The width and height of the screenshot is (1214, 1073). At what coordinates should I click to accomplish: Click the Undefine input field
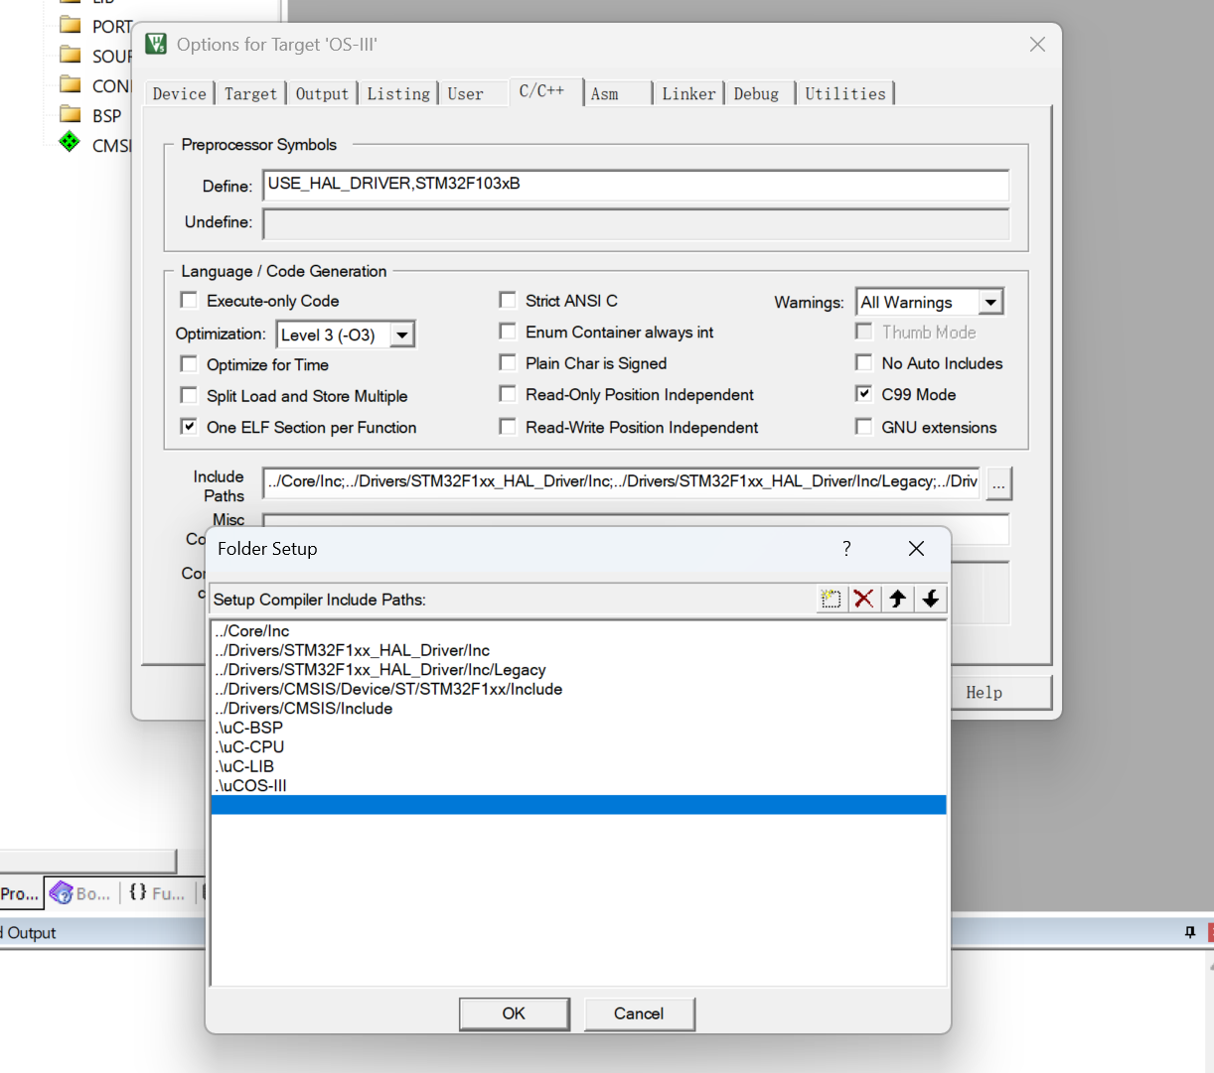636,223
